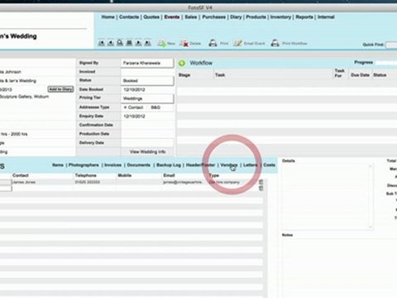Screen dimensions: 397x298
Task: Open the Diary menu
Action: [x=236, y=17]
